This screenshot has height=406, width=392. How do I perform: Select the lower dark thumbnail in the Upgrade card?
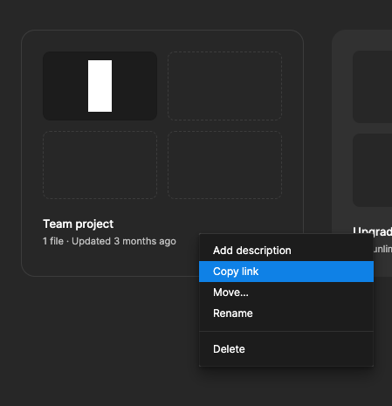pos(373,170)
